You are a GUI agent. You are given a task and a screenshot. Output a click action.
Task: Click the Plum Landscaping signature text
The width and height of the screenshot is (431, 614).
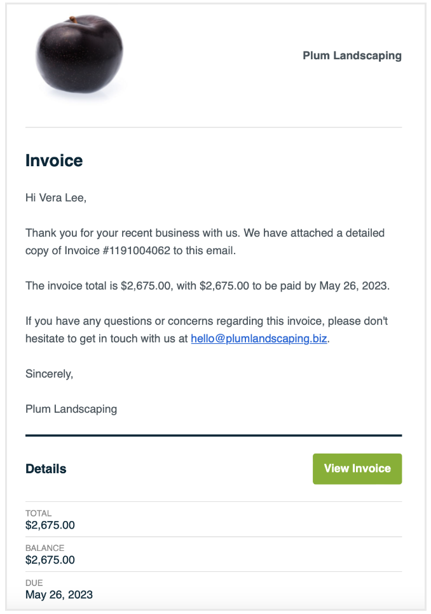[71, 409]
